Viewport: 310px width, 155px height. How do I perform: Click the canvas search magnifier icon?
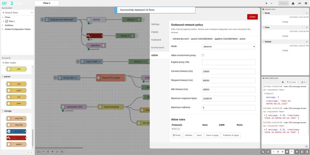(62, 152)
